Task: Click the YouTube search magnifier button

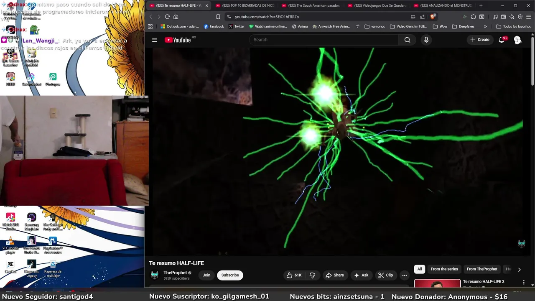Action: click(x=407, y=40)
